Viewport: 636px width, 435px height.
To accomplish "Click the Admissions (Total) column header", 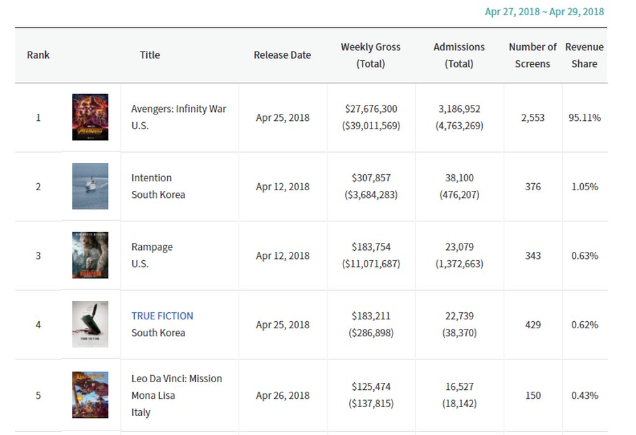I will click(459, 55).
